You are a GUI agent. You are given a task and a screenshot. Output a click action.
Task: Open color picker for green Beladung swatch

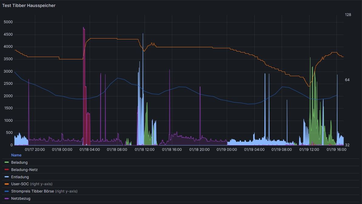click(7, 162)
